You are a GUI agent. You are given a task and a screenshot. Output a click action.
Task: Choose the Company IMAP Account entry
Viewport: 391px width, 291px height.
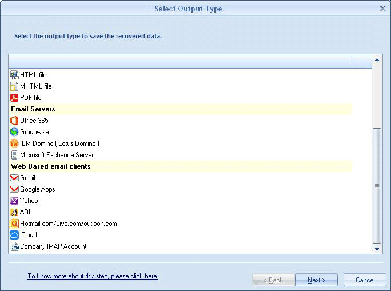pos(53,246)
